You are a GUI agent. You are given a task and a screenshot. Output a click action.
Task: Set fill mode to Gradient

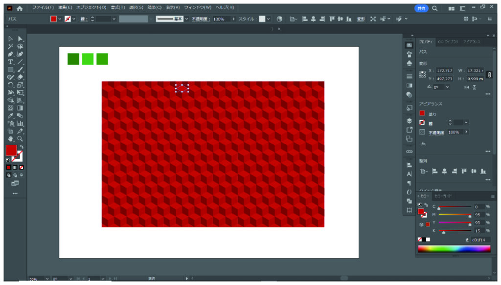[15, 167]
